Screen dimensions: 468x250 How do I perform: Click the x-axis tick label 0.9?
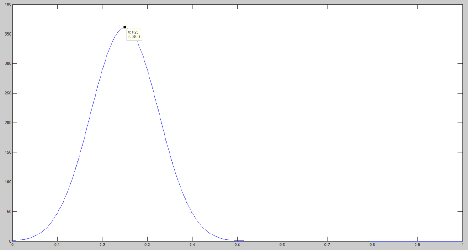point(417,245)
